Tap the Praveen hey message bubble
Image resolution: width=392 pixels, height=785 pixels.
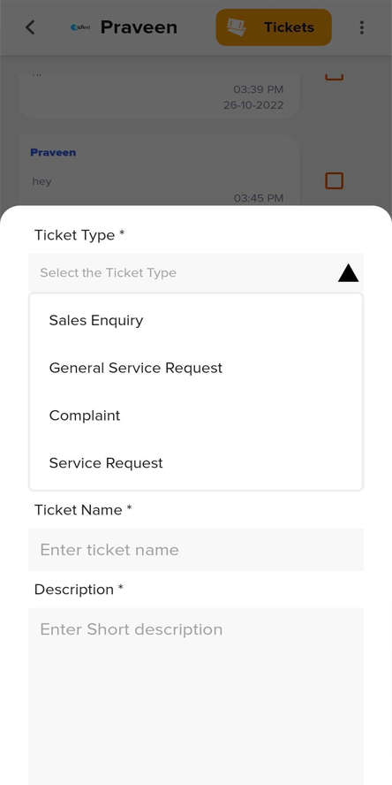(159, 170)
